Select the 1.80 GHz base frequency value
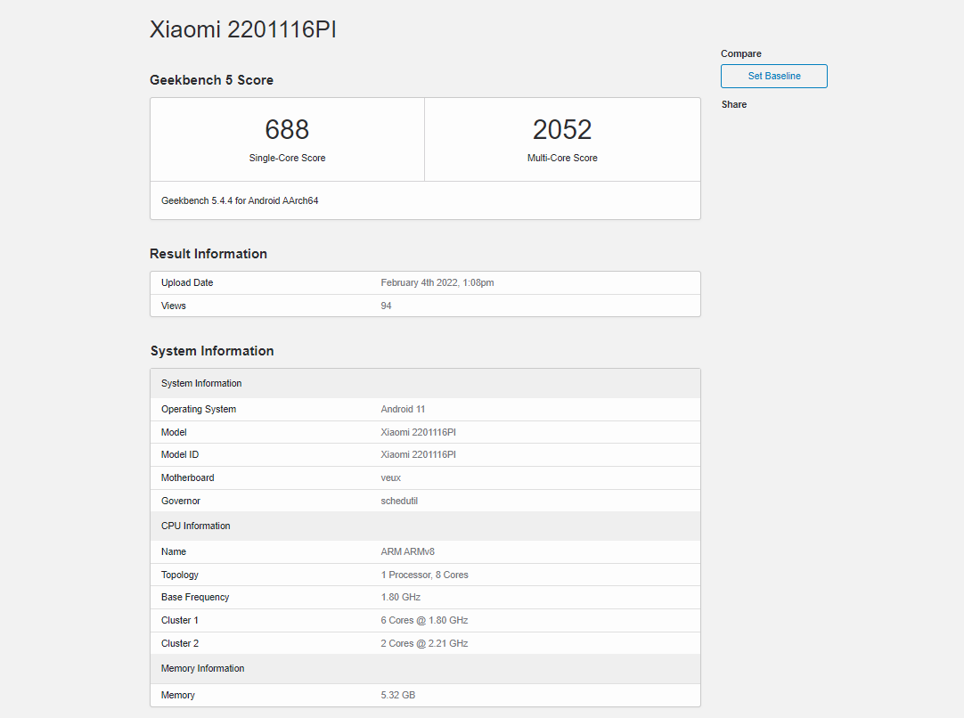This screenshot has height=718, width=964. tap(400, 598)
